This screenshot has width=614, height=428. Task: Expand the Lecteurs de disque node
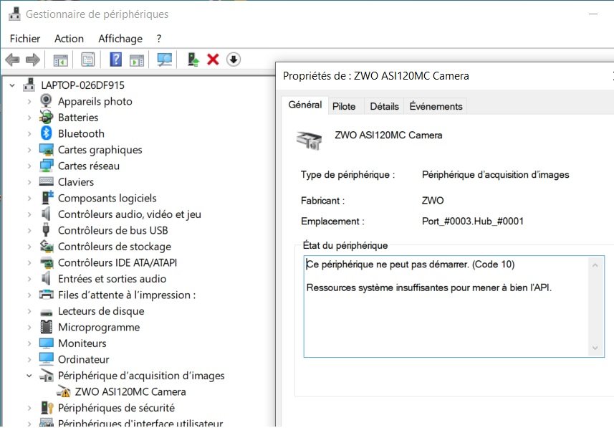(29, 311)
